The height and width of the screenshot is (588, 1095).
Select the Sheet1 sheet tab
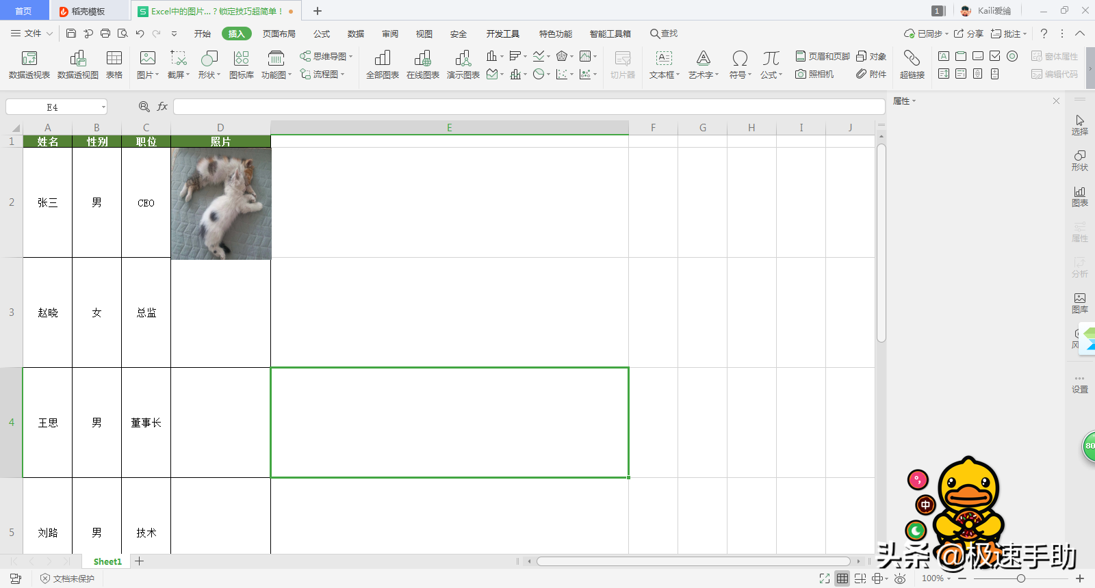(107, 561)
